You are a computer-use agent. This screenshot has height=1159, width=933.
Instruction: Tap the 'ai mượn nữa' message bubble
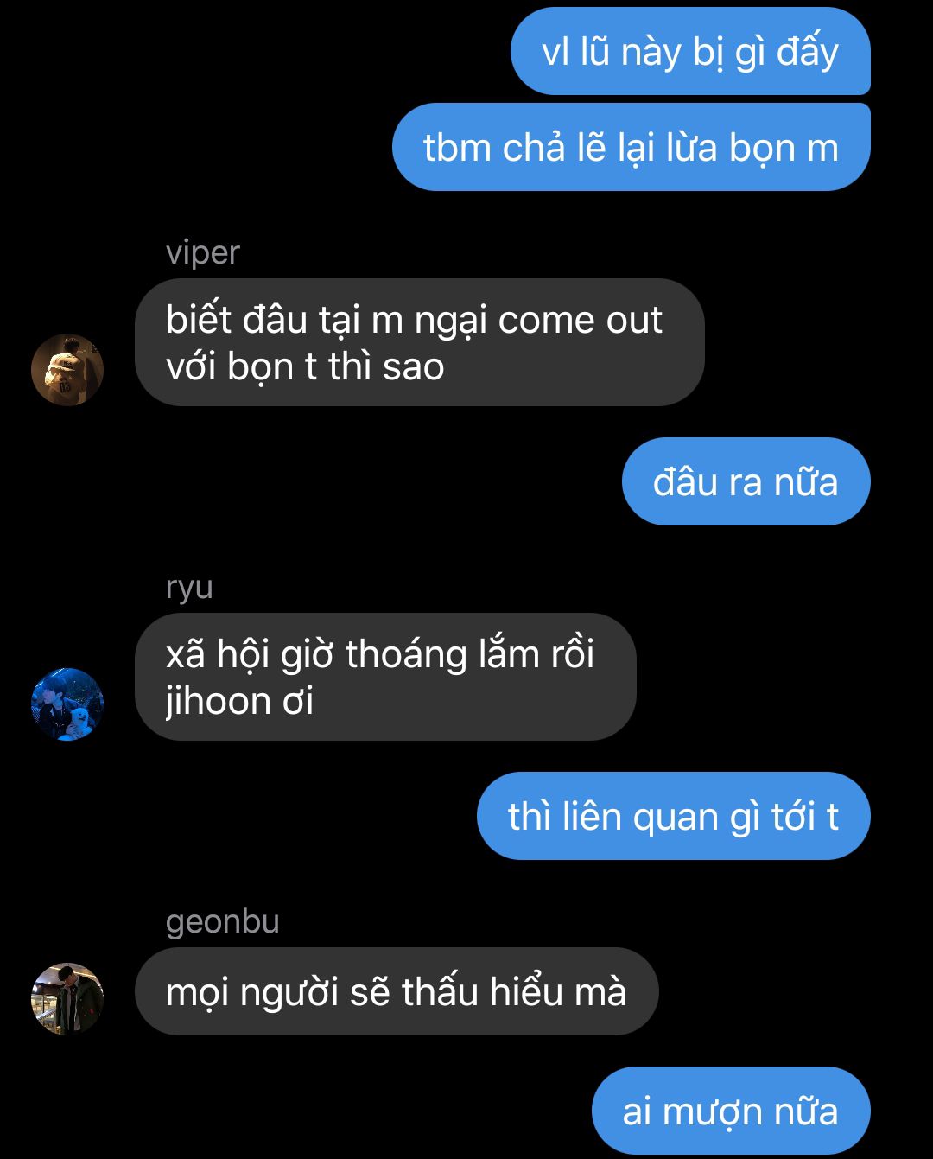tap(731, 1111)
